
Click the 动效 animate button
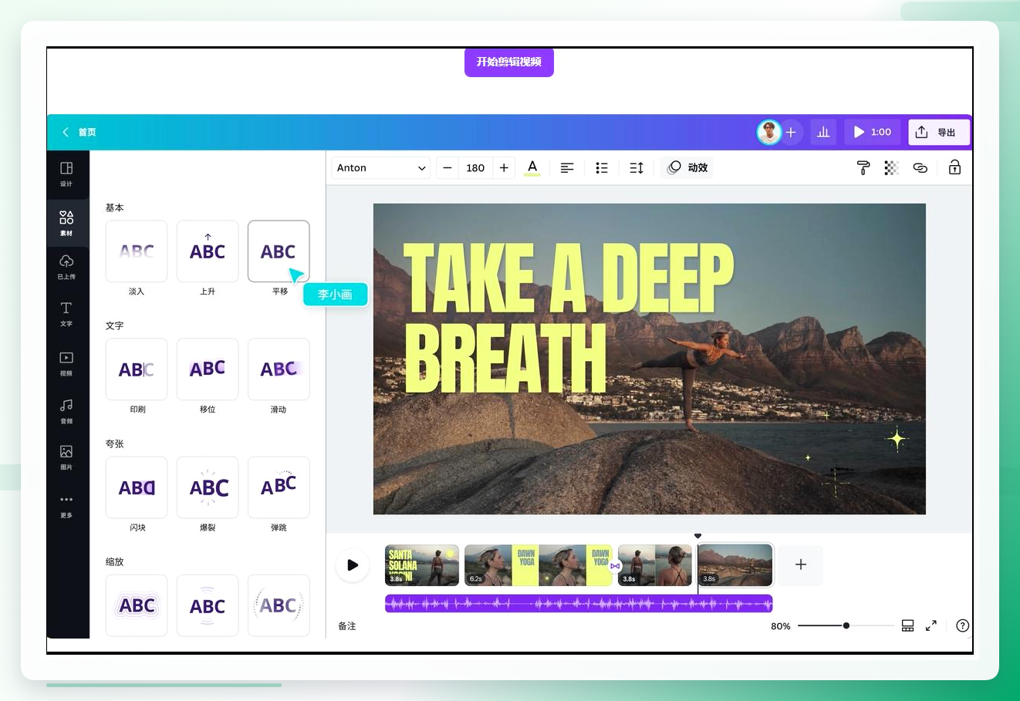pos(687,167)
